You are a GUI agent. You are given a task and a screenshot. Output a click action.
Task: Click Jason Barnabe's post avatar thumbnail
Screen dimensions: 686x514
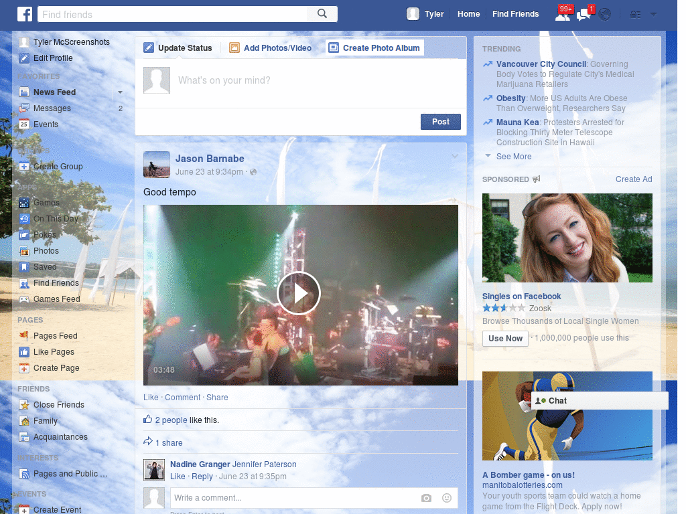click(157, 165)
